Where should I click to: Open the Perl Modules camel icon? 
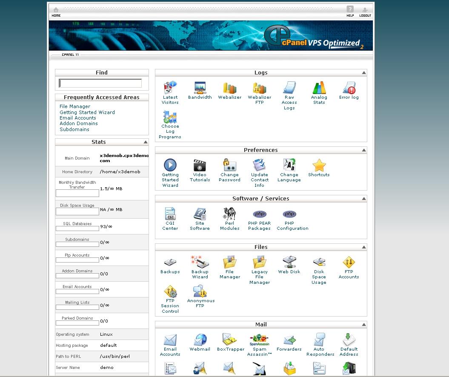230,214
